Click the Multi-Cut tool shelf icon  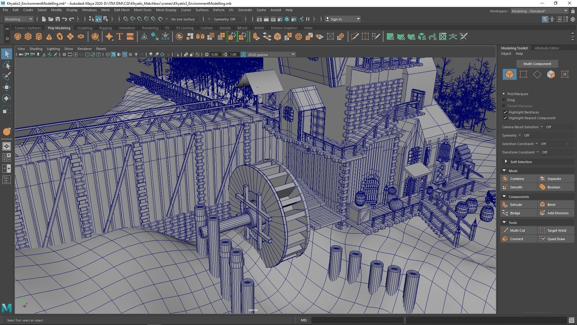click(x=355, y=37)
